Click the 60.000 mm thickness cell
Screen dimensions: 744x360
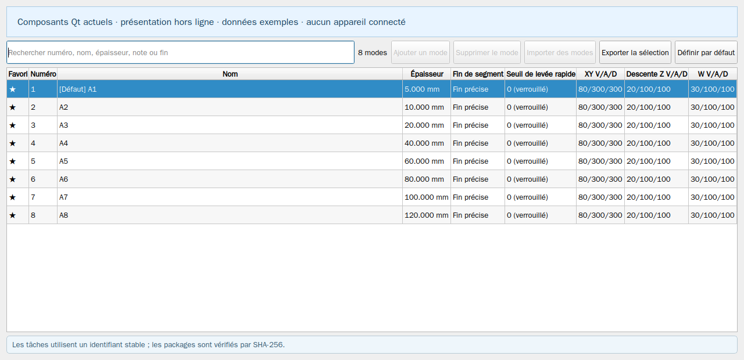coord(427,161)
